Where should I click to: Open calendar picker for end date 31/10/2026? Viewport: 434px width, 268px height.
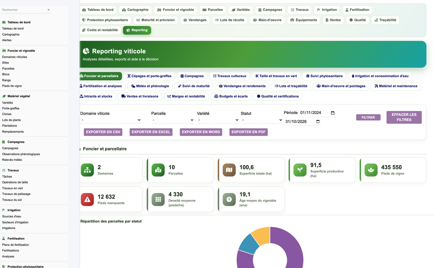coord(318,122)
